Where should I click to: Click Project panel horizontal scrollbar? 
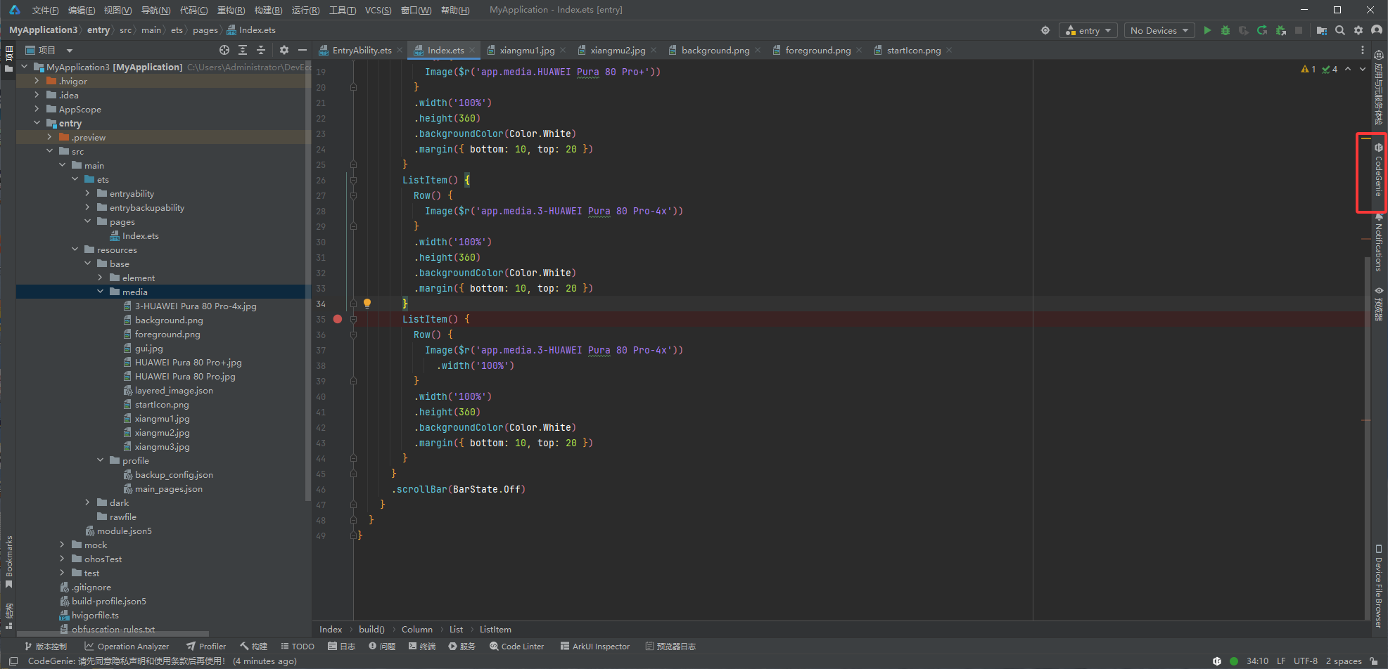coord(113,634)
